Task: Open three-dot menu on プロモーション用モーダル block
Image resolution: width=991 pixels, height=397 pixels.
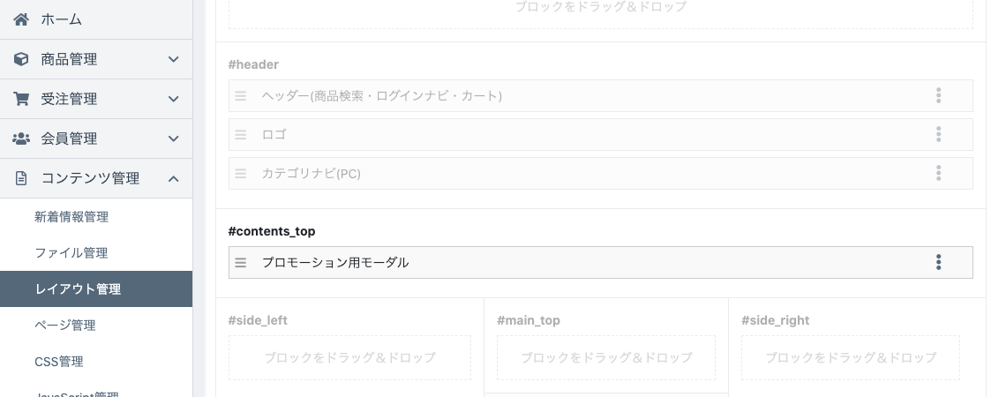Action: tap(939, 262)
